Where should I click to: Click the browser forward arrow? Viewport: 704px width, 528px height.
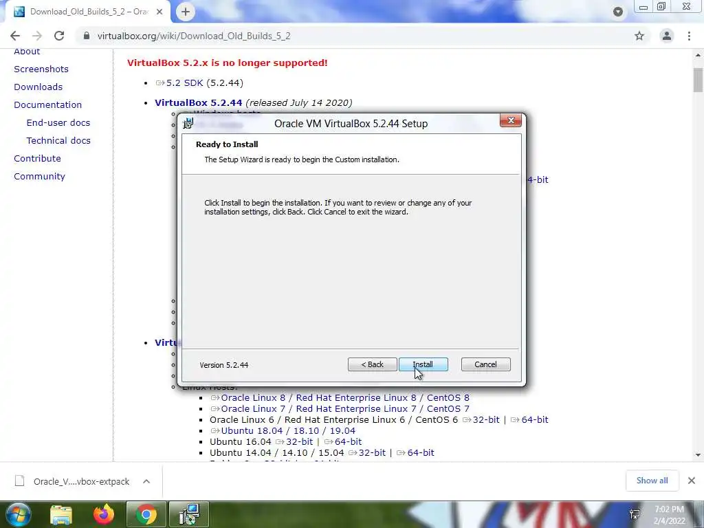pos(37,36)
